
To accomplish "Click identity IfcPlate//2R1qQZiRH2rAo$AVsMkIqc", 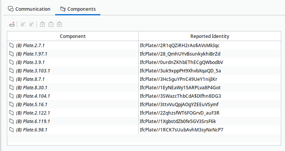I will tap(180, 46).
